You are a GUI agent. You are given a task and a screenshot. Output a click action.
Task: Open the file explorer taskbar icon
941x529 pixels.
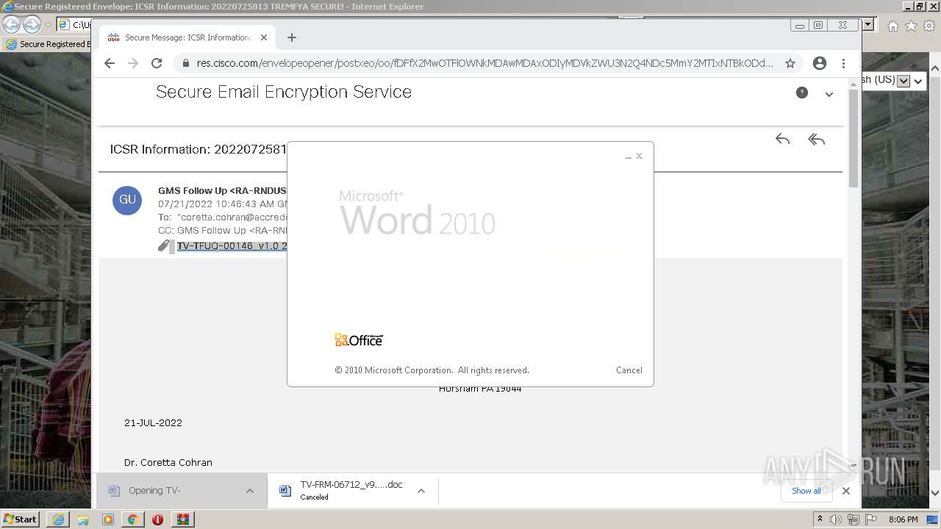(x=83, y=519)
